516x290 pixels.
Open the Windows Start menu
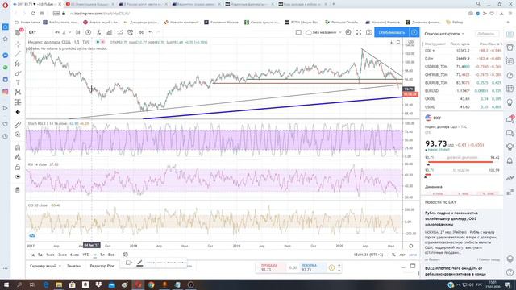pyautogui.click(x=6, y=284)
